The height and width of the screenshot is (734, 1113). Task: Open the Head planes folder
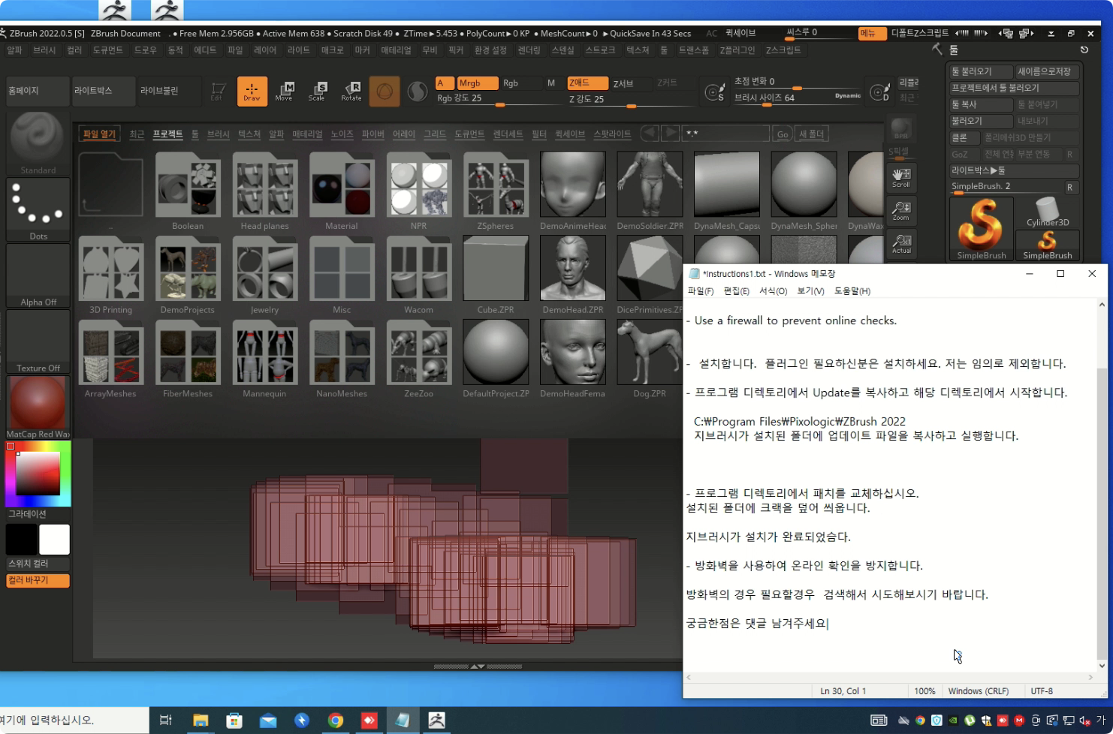tap(264, 191)
